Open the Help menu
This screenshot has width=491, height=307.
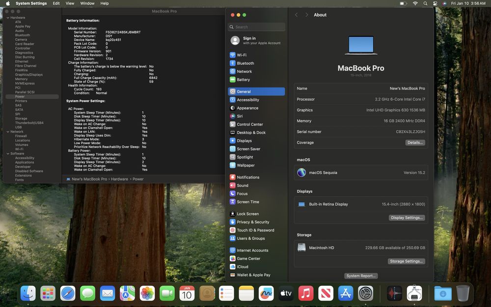(x=105, y=3)
